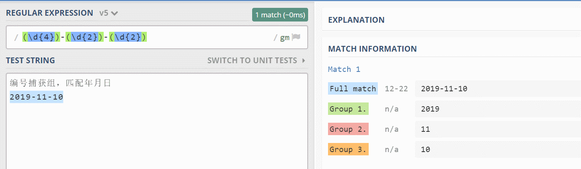Click the Group 1 value "2019"
The image size is (581, 169).
tap(430, 109)
